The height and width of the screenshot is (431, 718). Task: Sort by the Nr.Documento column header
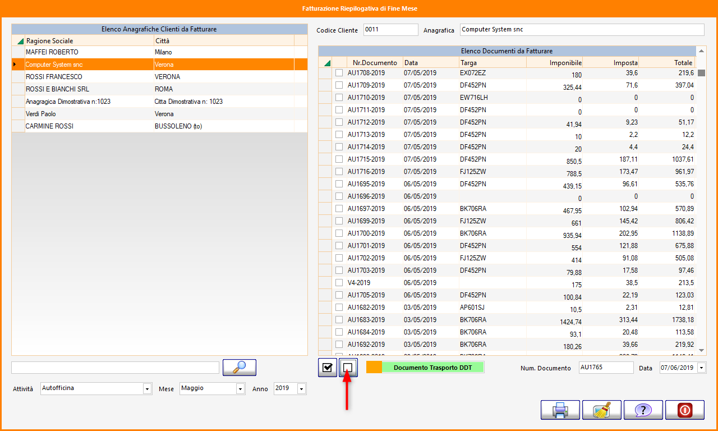pyautogui.click(x=375, y=63)
